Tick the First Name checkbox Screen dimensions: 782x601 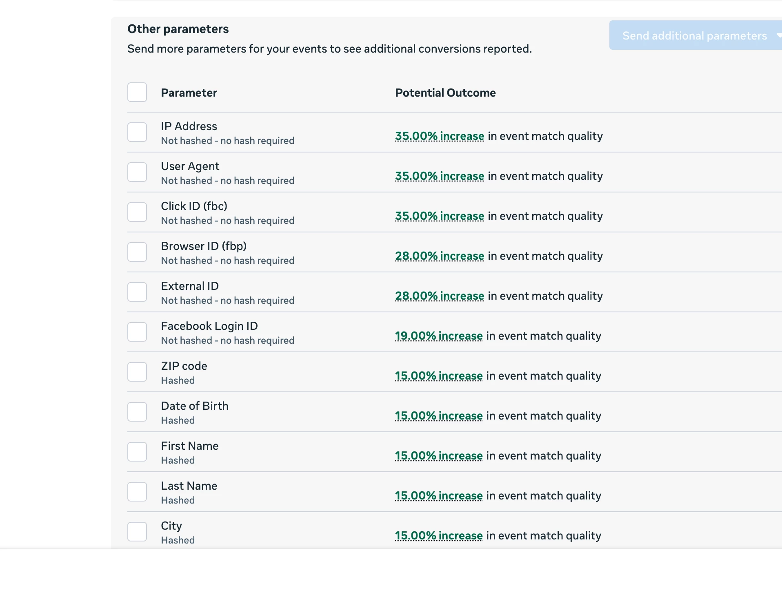pos(137,452)
